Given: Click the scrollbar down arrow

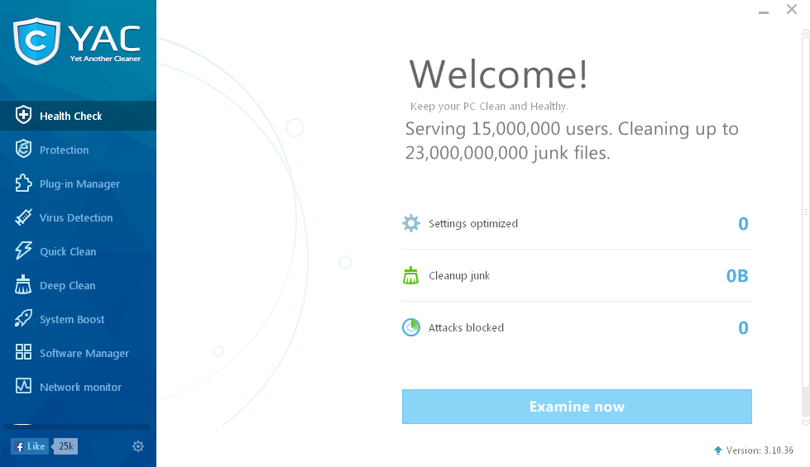Looking at the screenshot, I should click(805, 422).
